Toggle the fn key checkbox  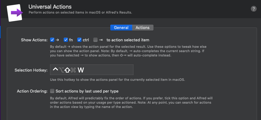66,40
